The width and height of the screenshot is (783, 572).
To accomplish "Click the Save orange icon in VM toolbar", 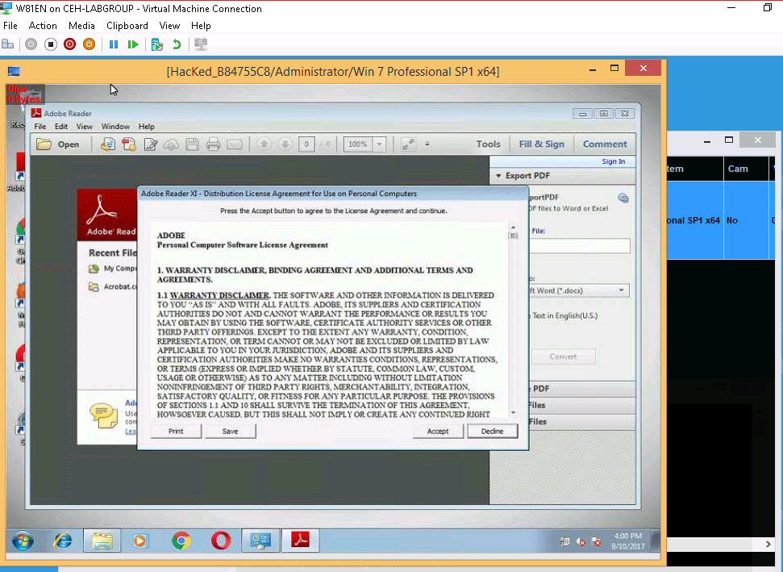I will click(89, 44).
